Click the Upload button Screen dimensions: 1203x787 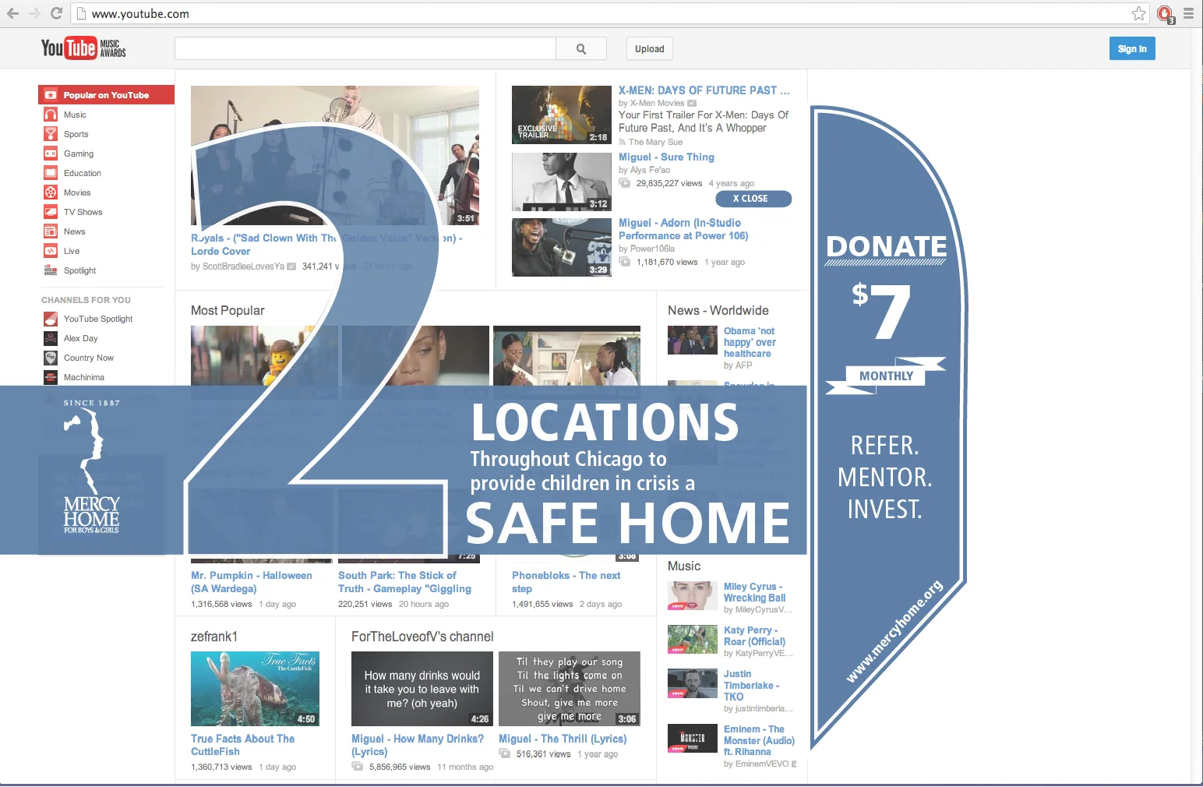click(650, 48)
